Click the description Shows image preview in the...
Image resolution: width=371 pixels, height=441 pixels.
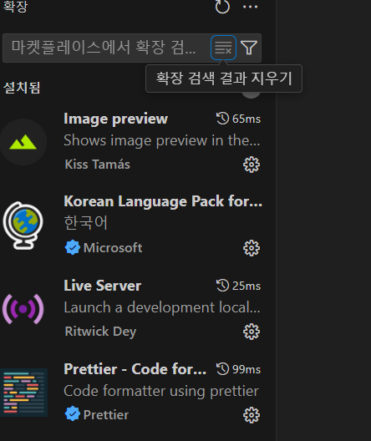[162, 140]
